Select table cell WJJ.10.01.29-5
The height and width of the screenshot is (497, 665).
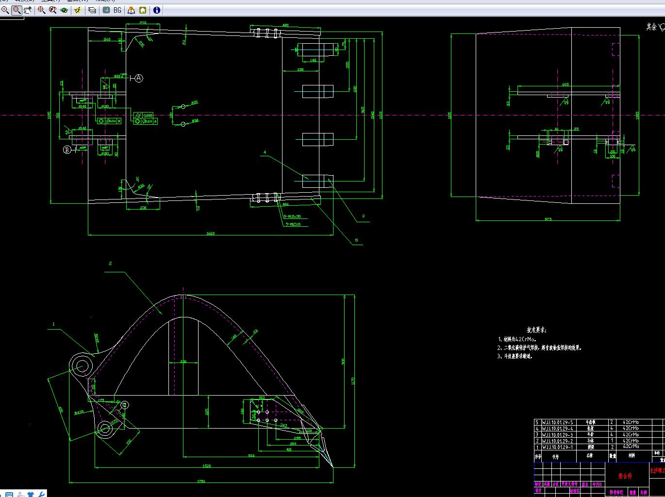557,422
